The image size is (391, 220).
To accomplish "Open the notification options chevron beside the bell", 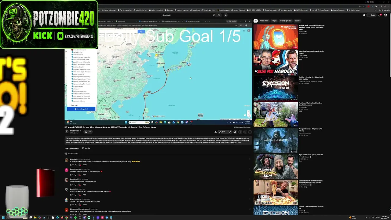I will tap(90, 132).
